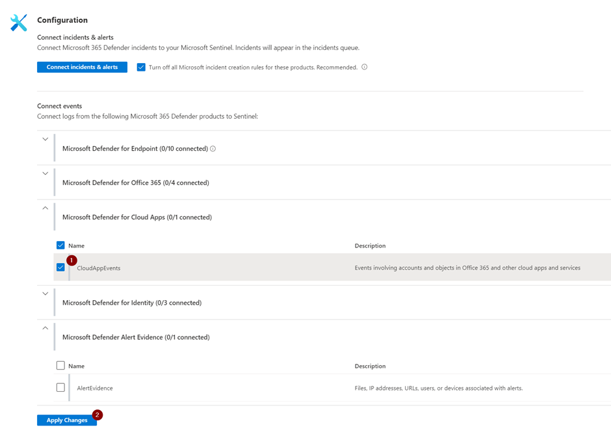Viewport: 611px width, 432px height.
Task: Expand Microsoft Defender for Identity section
Action: 45,294
